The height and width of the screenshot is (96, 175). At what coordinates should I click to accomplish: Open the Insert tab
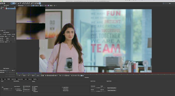(26, 79)
